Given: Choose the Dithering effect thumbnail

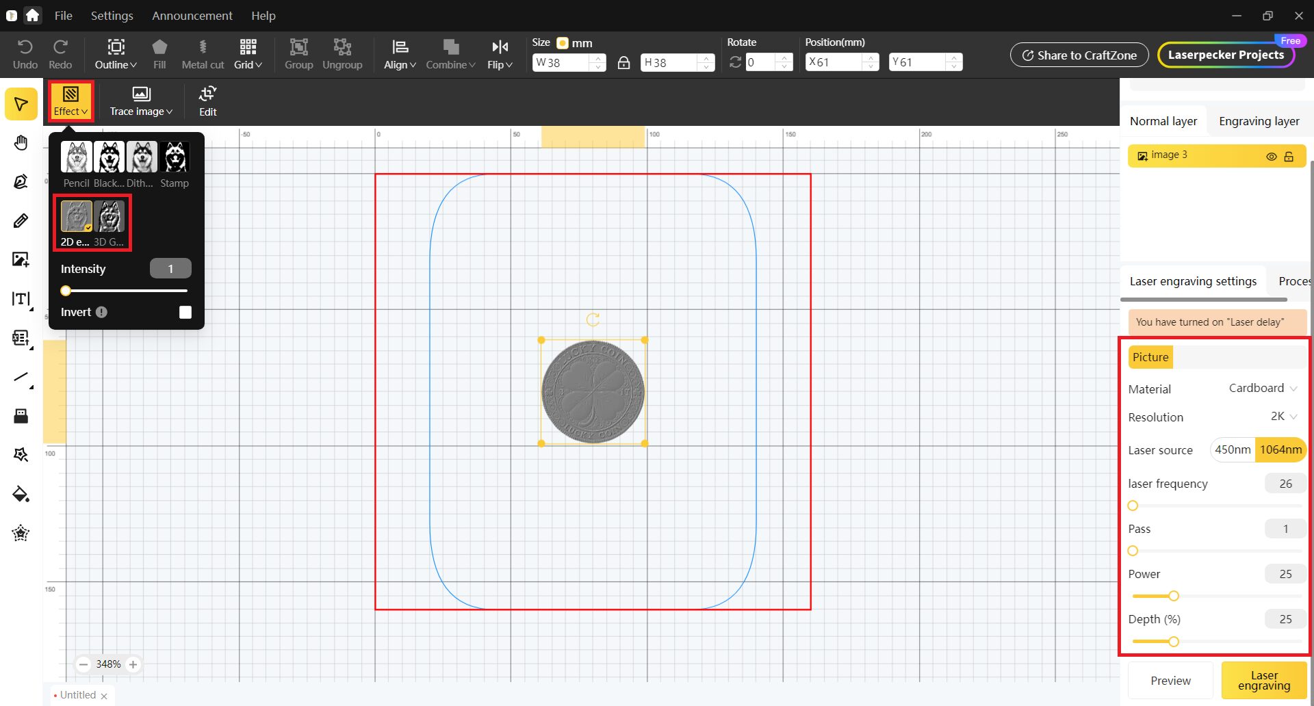Looking at the screenshot, I should [142, 157].
